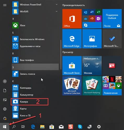Open Settings gear in Start sidebar
The width and height of the screenshot is (124, 130).
pyautogui.click(x=5, y=109)
